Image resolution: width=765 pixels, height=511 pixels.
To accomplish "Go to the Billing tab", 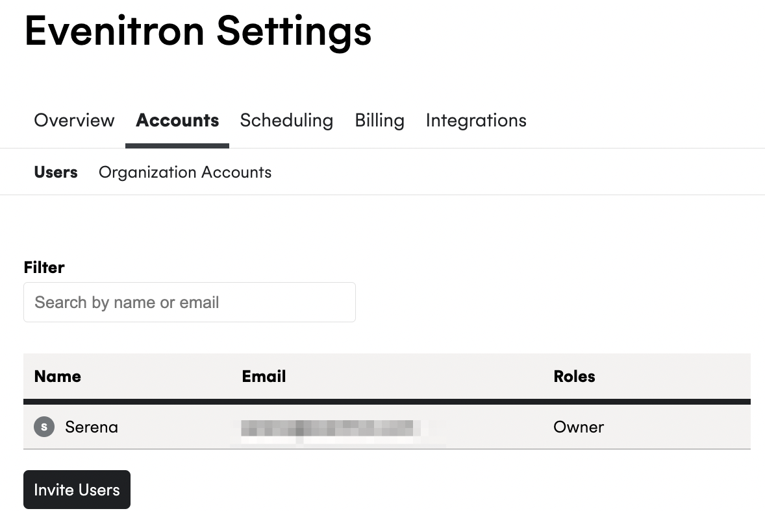I will (379, 121).
